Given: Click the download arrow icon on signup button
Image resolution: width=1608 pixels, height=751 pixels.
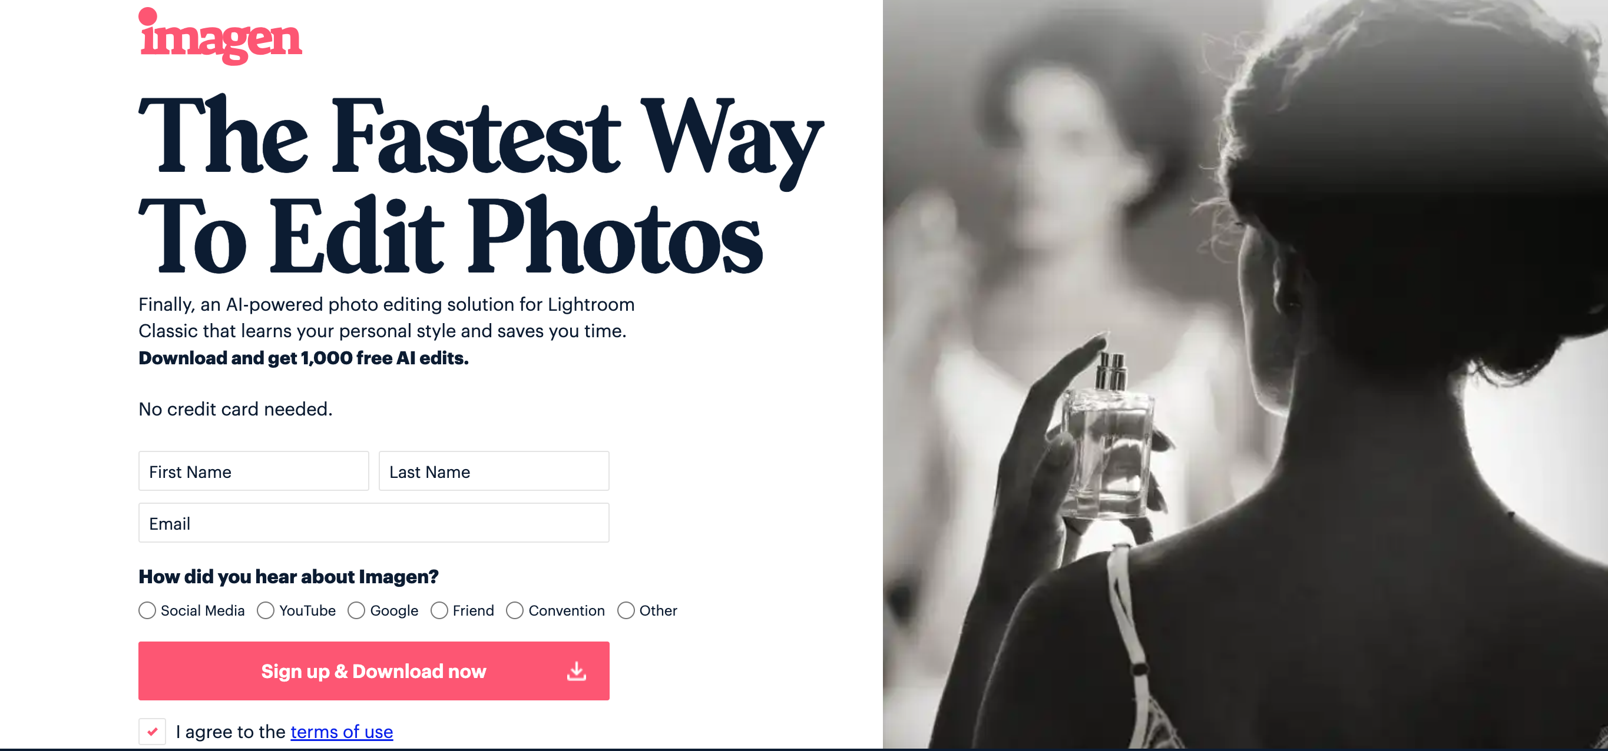Looking at the screenshot, I should 576,671.
